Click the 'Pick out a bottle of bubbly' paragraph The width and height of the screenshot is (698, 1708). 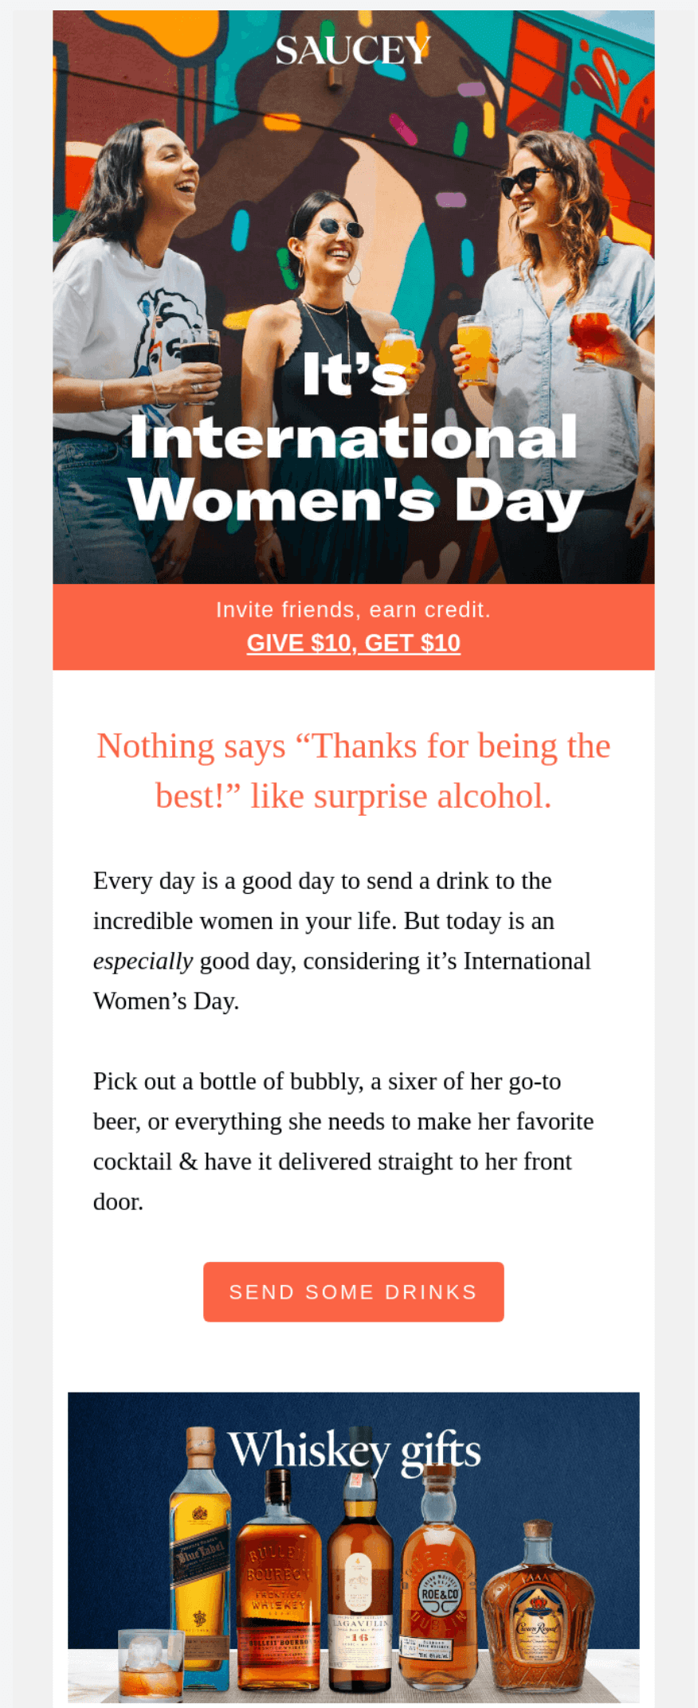coord(343,1141)
